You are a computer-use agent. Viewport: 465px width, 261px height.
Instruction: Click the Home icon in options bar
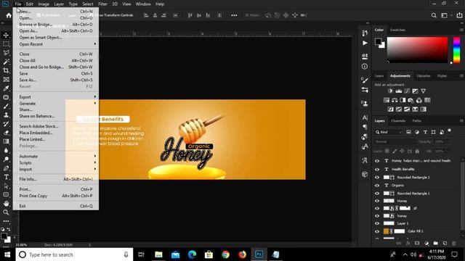pyautogui.click(x=9, y=15)
